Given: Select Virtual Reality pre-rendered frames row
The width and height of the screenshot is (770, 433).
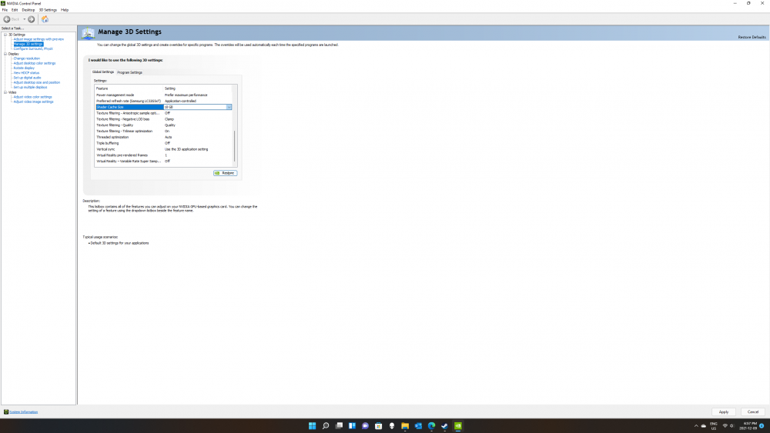Looking at the screenshot, I should coord(164,155).
